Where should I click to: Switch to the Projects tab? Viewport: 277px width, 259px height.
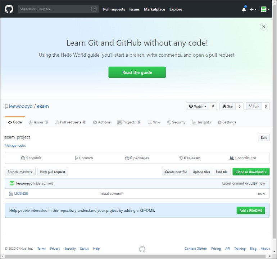[129, 122]
